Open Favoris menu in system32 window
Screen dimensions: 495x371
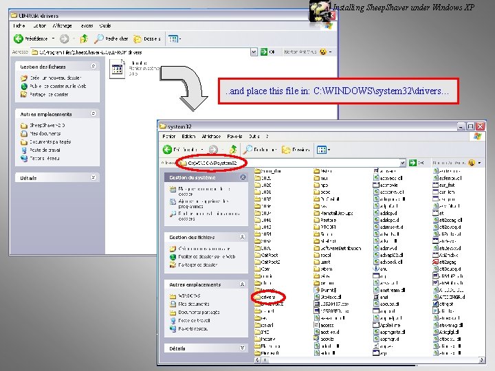234,136
